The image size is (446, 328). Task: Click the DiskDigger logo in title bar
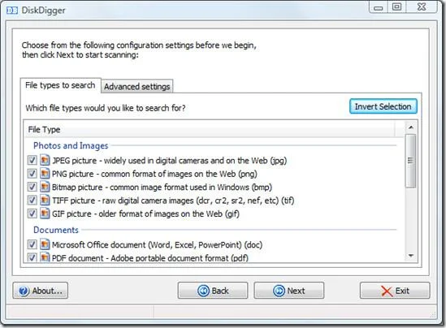tap(12, 11)
